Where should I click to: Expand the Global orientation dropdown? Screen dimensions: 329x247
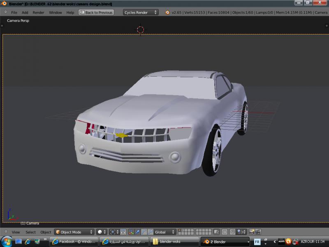coord(165,232)
